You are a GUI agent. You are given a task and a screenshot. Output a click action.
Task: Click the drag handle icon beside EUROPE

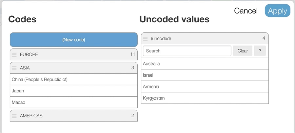click(14, 55)
